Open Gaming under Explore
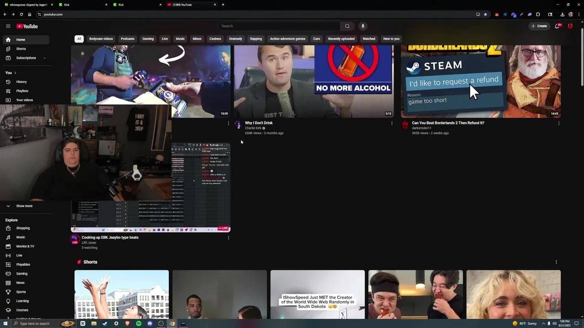This screenshot has width=584, height=328. click(x=25, y=274)
